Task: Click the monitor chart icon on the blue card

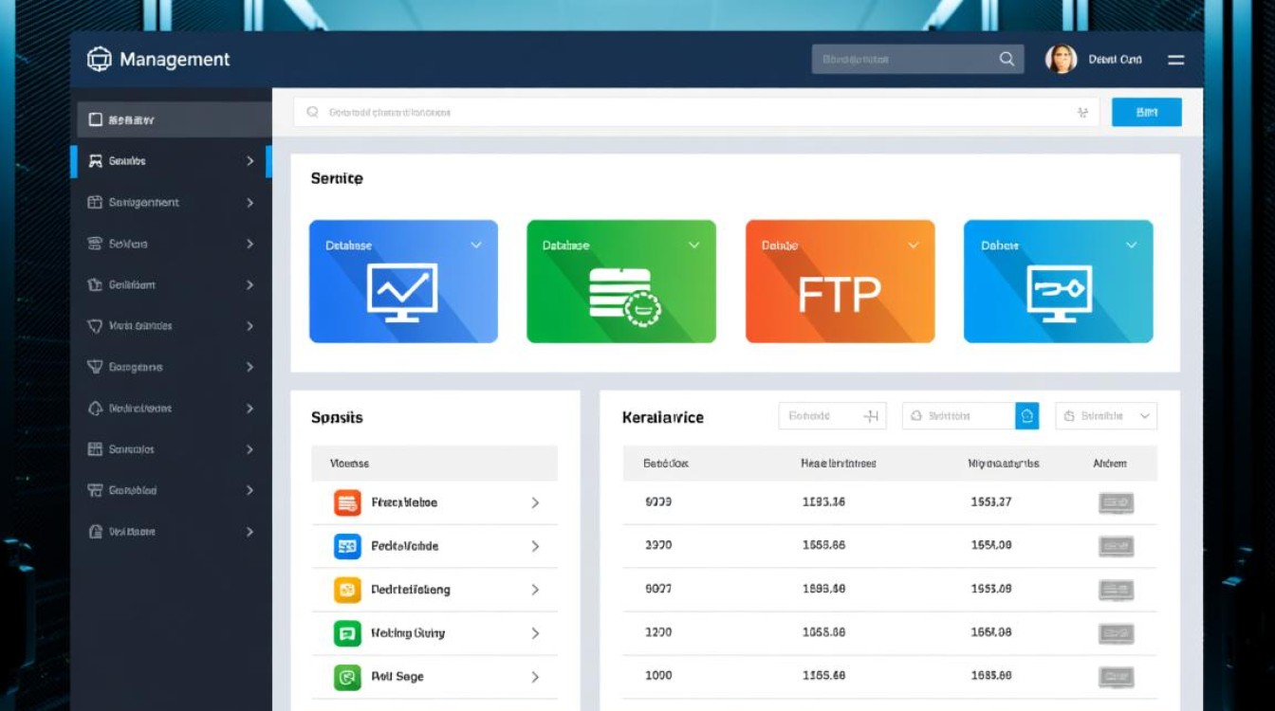Action: 402,289
